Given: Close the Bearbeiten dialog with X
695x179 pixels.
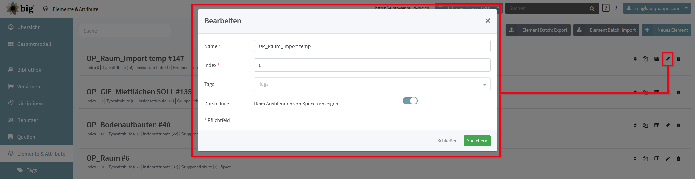Looking at the screenshot, I should 488,21.
